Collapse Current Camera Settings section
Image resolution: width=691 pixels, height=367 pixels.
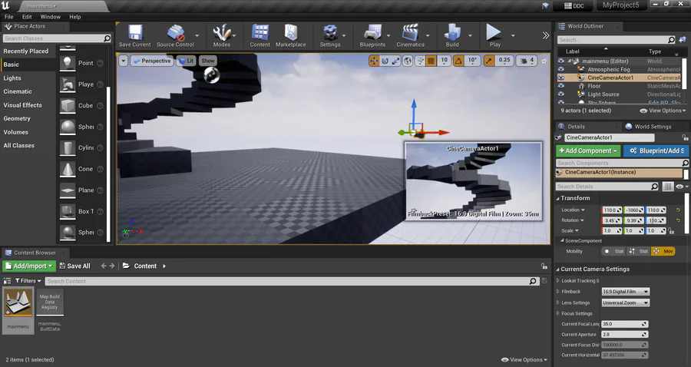(558, 269)
